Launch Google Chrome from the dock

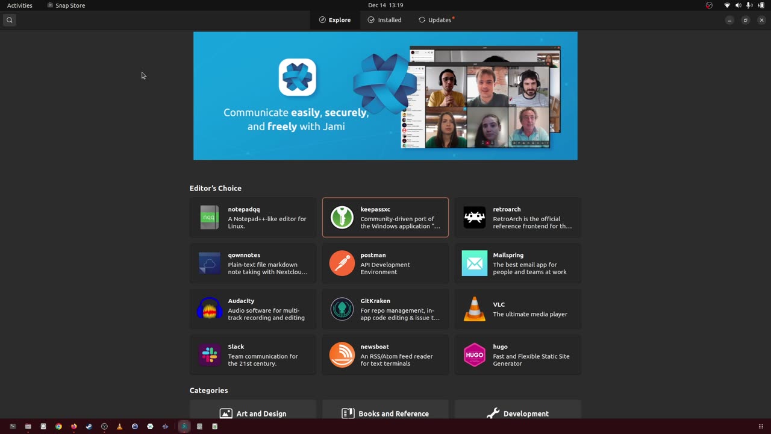coord(58,426)
